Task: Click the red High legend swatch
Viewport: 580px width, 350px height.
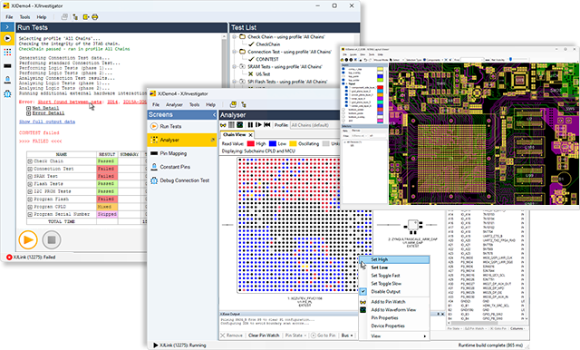Action: pos(251,143)
